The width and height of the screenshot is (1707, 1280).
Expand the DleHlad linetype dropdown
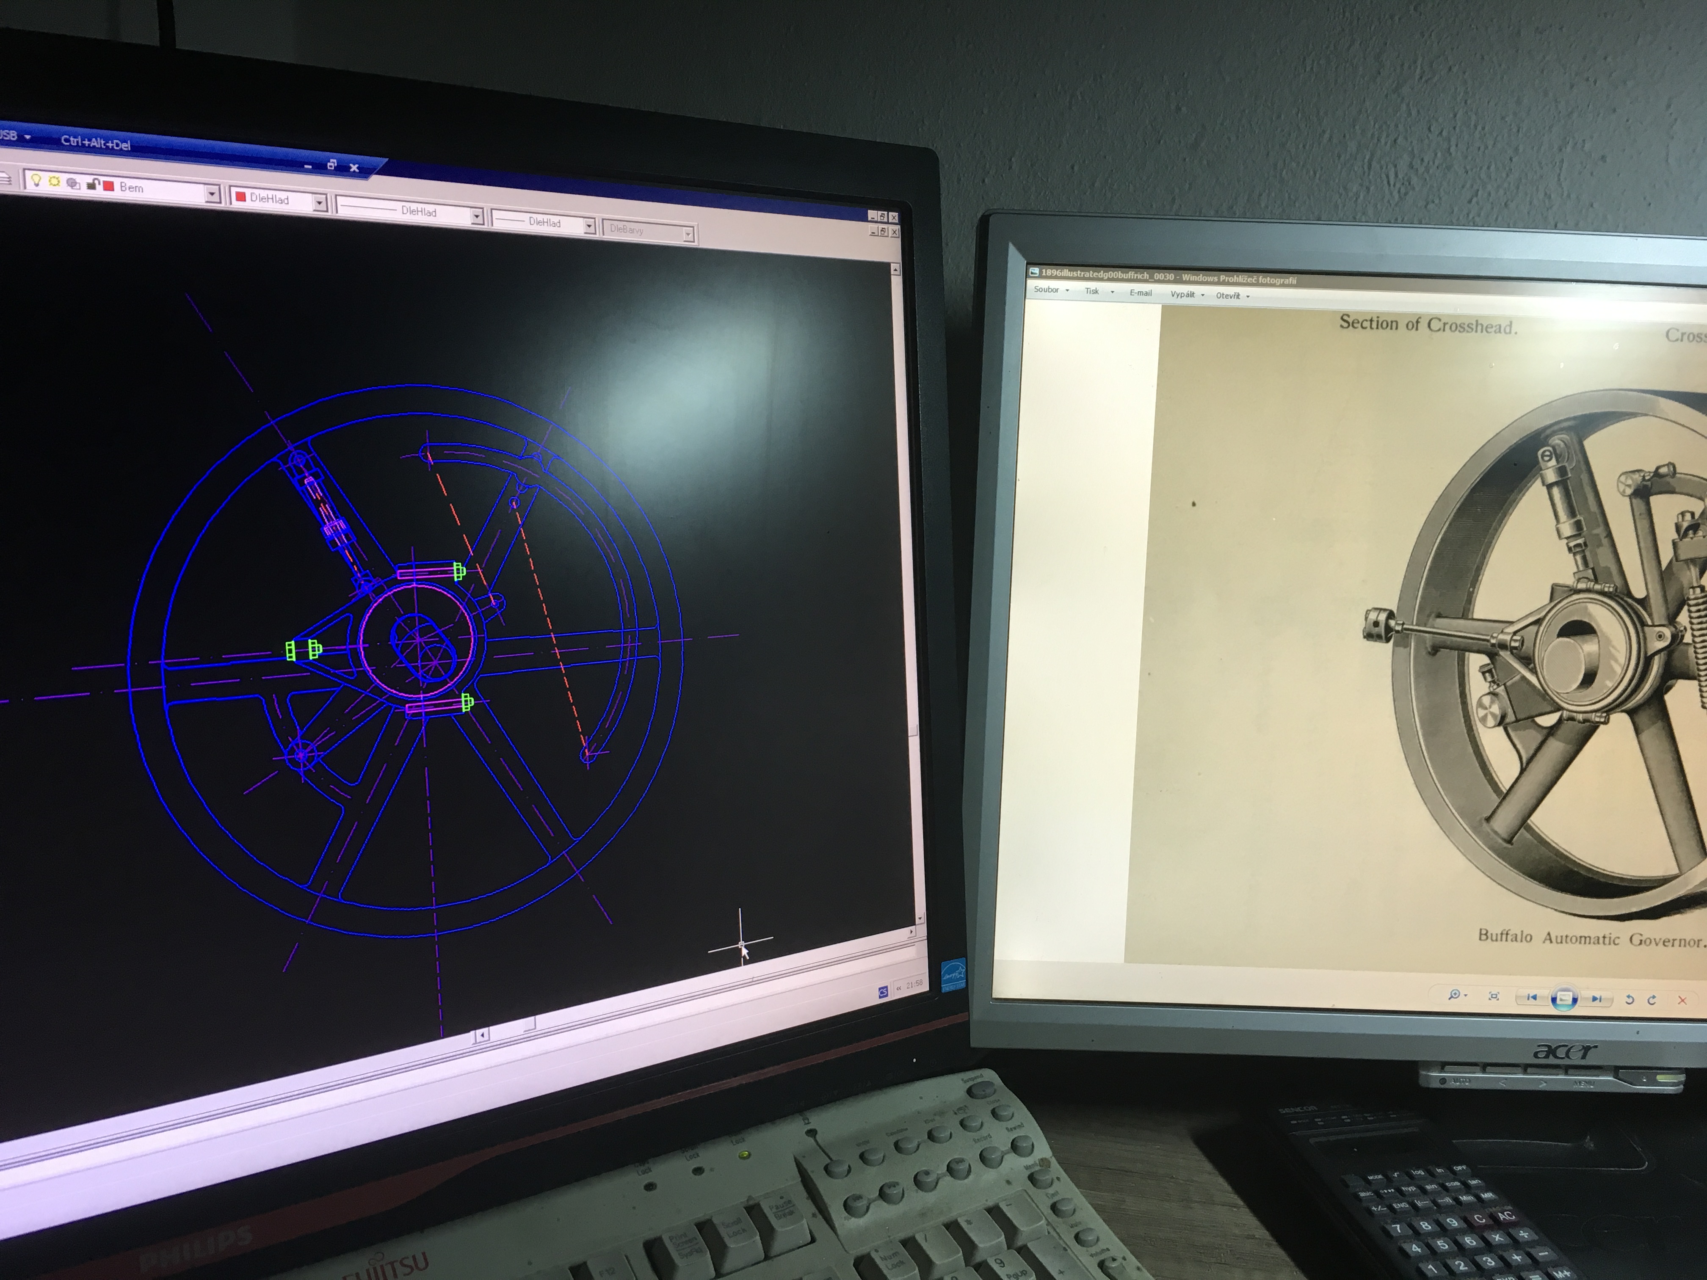[x=477, y=217]
